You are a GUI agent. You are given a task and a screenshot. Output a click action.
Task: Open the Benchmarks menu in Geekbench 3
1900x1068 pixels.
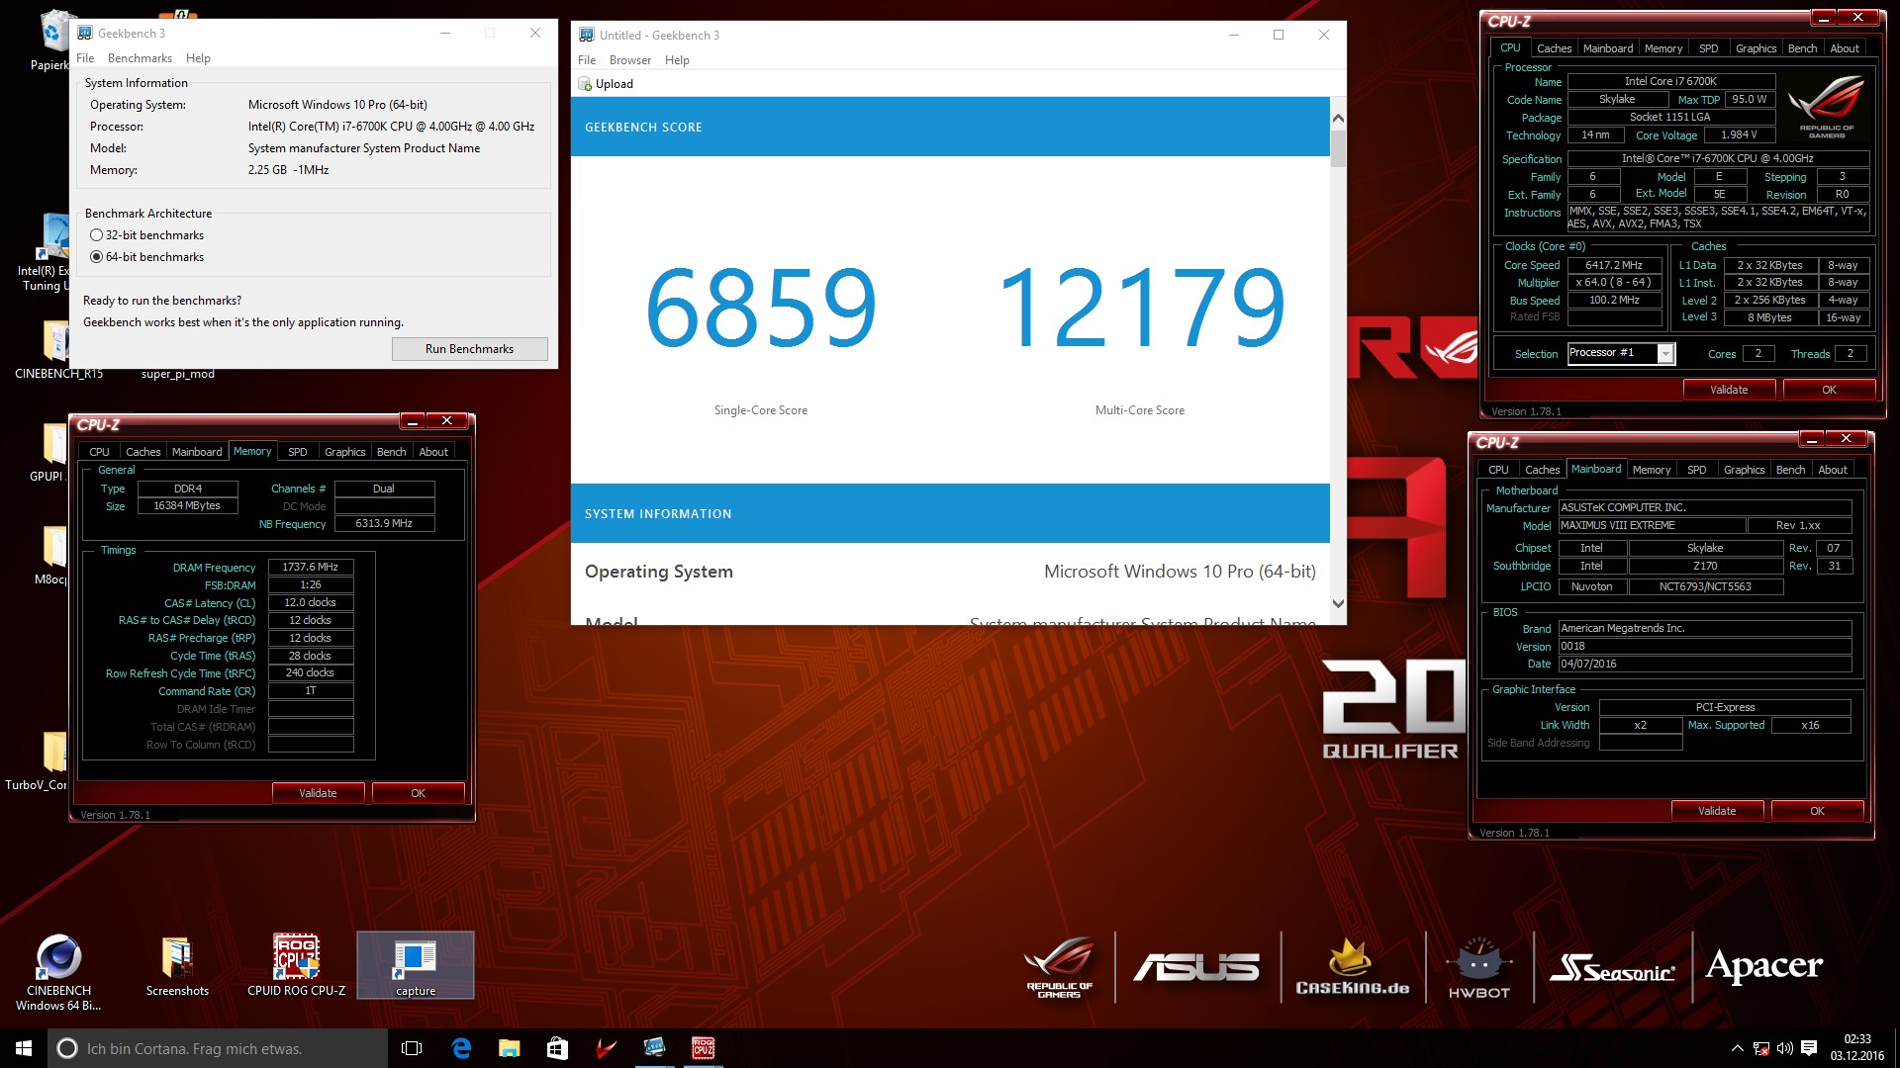point(140,58)
